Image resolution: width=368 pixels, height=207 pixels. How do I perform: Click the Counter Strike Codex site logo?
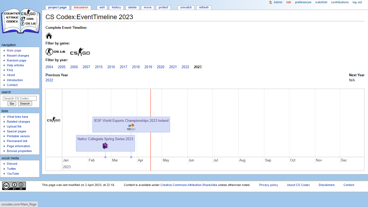[21, 22]
